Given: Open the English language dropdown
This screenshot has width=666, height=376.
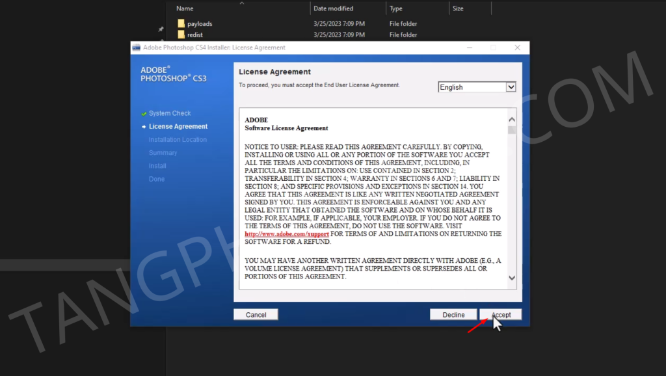Looking at the screenshot, I should (x=511, y=87).
